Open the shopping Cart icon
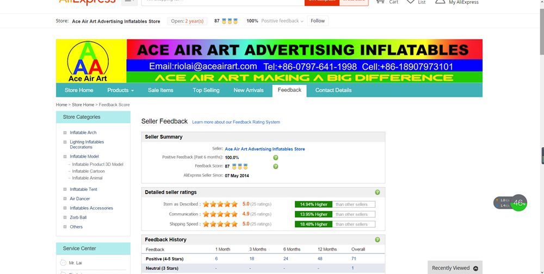Screen dimensions: 544x274 380,2
